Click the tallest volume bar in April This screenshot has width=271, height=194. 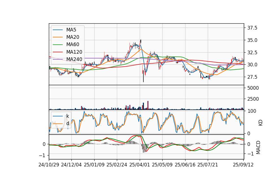[x=148, y=105]
